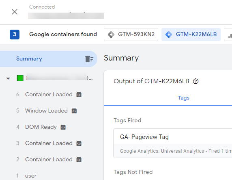Click the API call icon beside Window Loaded
Image resolution: width=232 pixels, height=180 pixels.
click(x=74, y=111)
